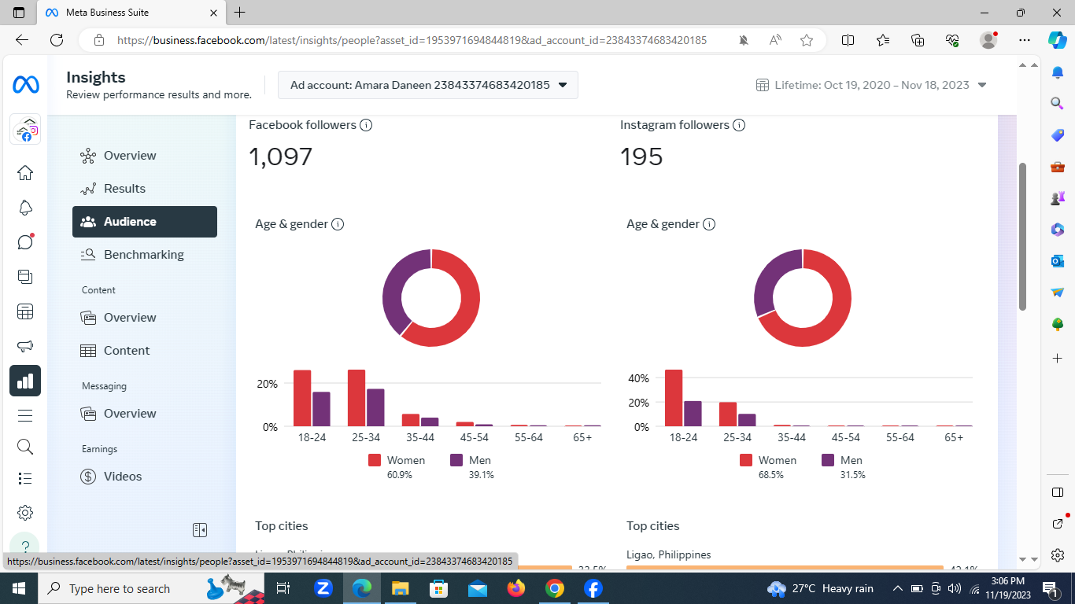Click the page vertical scrollbar thumb
The width and height of the screenshot is (1075, 604).
point(1023,236)
